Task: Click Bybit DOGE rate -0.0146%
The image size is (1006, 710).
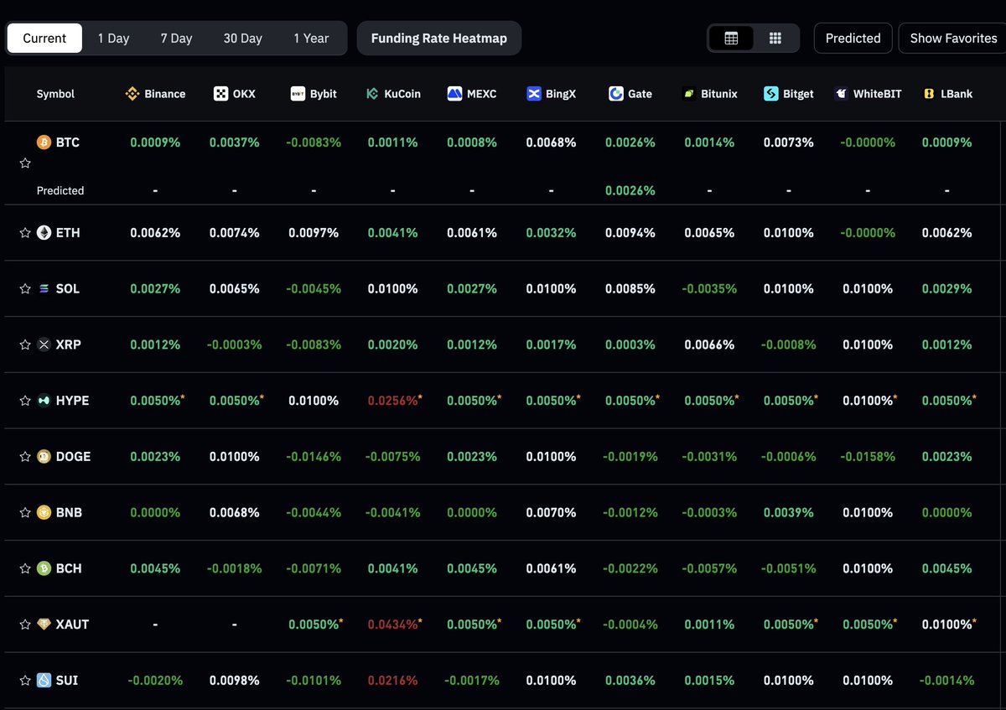Action: click(x=314, y=457)
